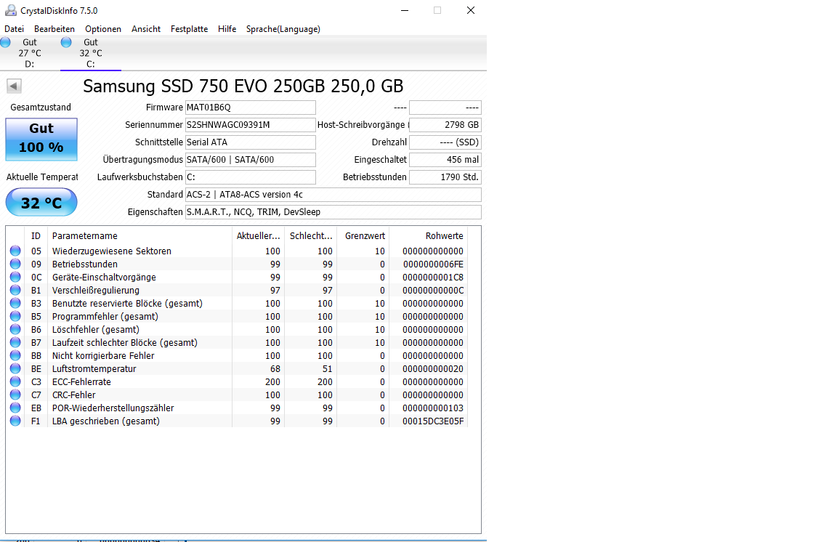Image resolution: width=837 pixels, height=542 pixels.
Task: Select the Wiederzugewiesene Sektoren parameter name
Action: 112,251
